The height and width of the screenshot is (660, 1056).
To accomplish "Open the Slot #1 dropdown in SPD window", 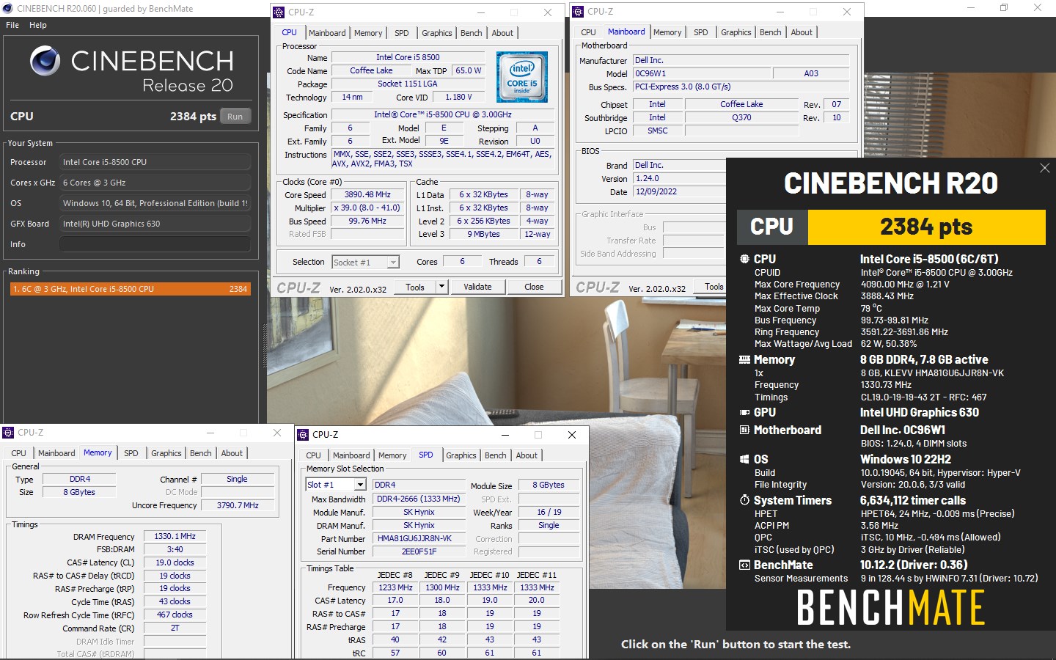I will pyautogui.click(x=360, y=485).
